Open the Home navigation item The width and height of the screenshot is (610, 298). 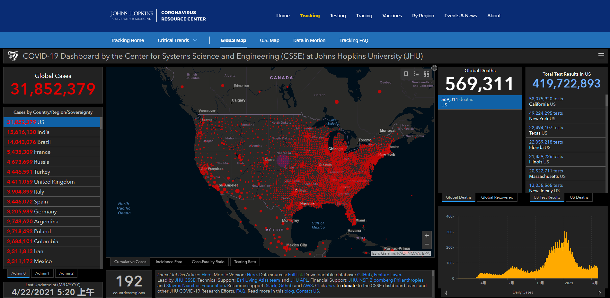click(x=283, y=16)
